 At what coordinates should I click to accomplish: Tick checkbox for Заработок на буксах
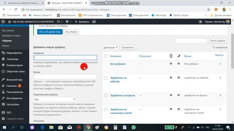point(106,95)
